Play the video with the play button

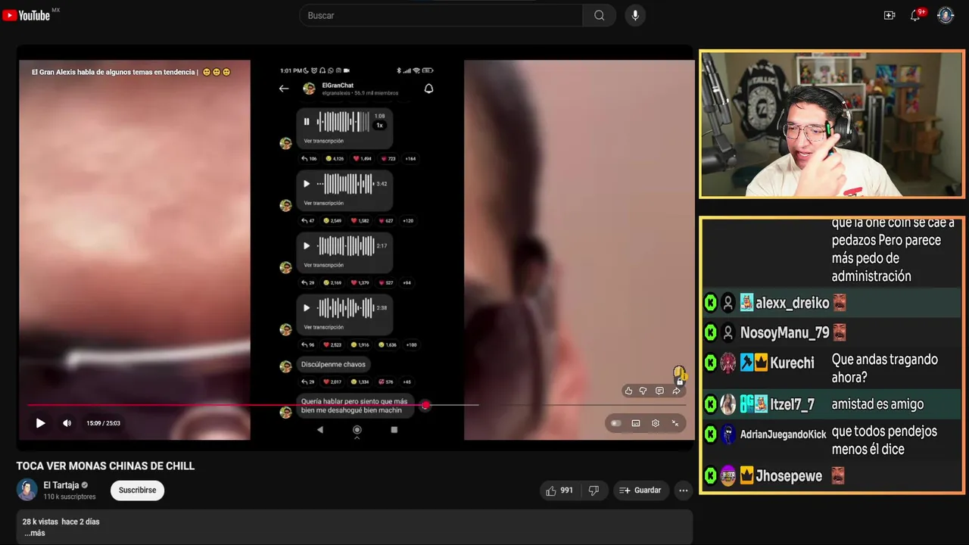pyautogui.click(x=41, y=423)
